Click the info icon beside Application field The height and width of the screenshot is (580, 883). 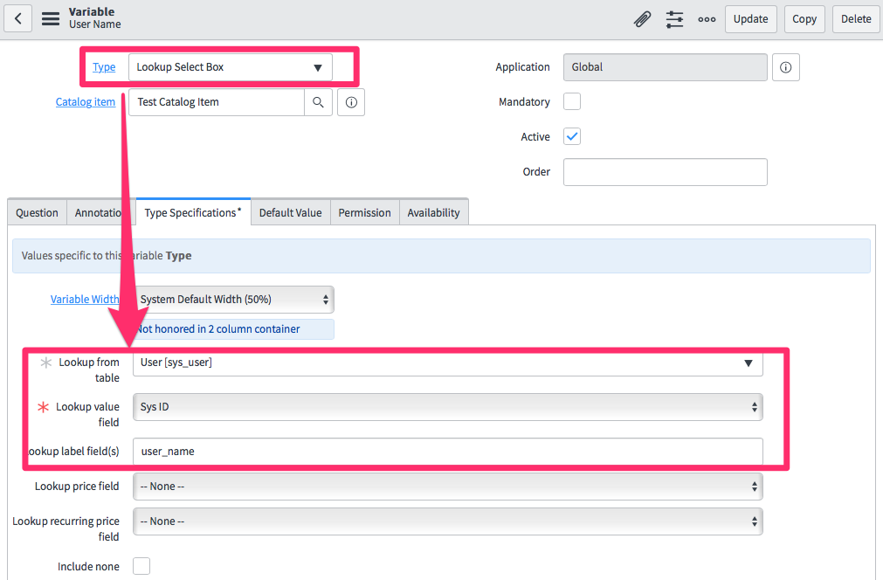click(x=785, y=67)
